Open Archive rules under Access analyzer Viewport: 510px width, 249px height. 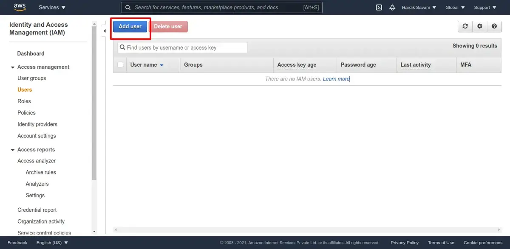tap(41, 172)
